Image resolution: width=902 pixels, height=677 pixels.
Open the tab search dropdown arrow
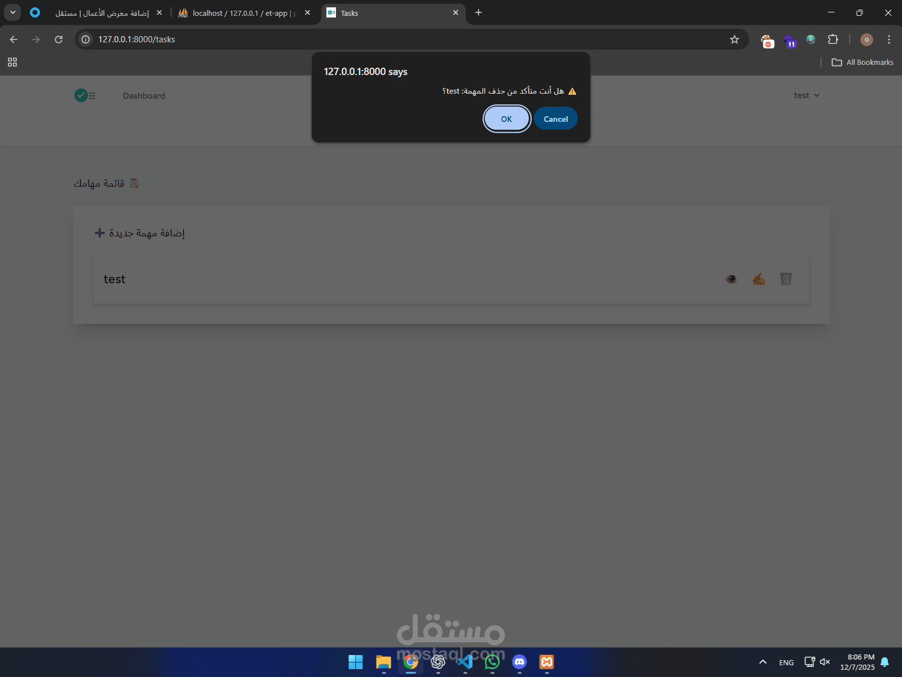click(12, 12)
